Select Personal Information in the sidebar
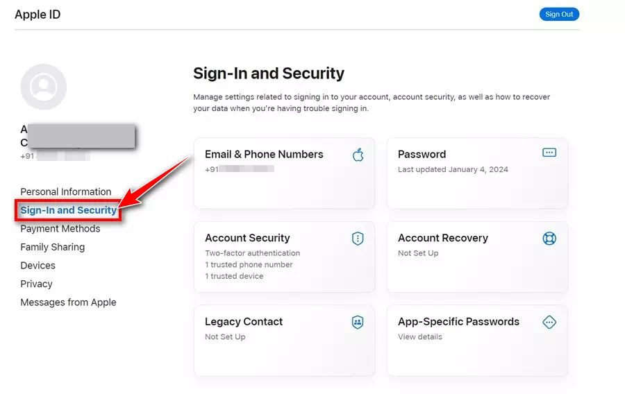625x403 pixels. 67,191
